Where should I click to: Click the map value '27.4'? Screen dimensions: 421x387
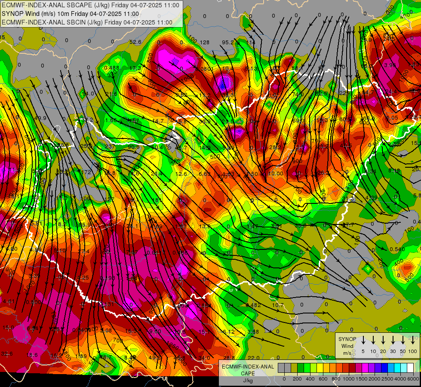tap(83, 251)
